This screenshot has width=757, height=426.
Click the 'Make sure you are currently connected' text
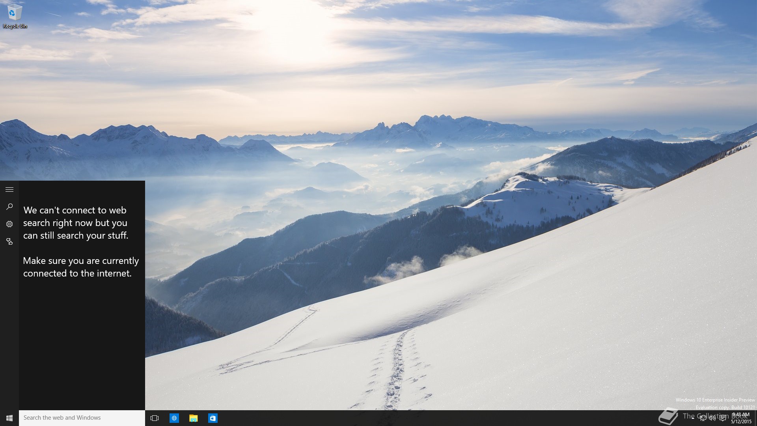coord(81,267)
